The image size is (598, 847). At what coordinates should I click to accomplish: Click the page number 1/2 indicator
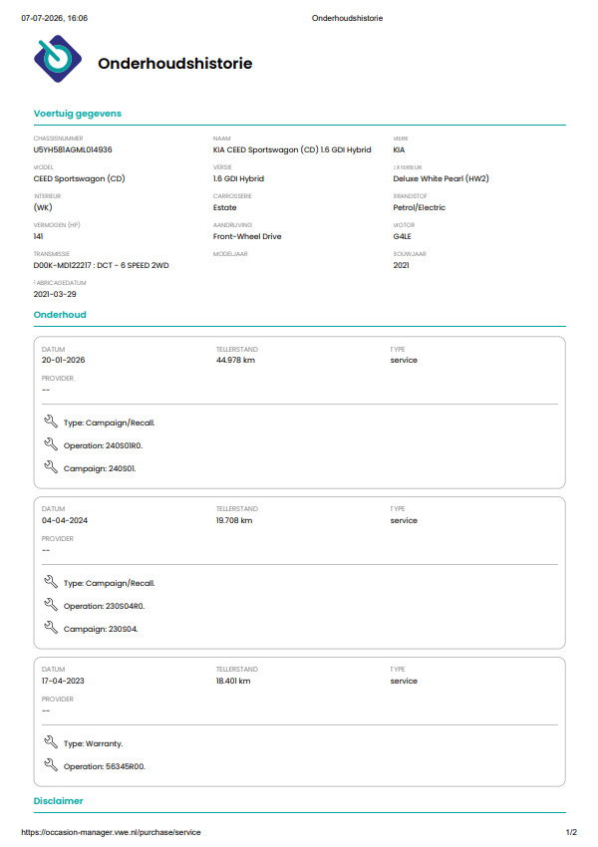click(x=571, y=832)
